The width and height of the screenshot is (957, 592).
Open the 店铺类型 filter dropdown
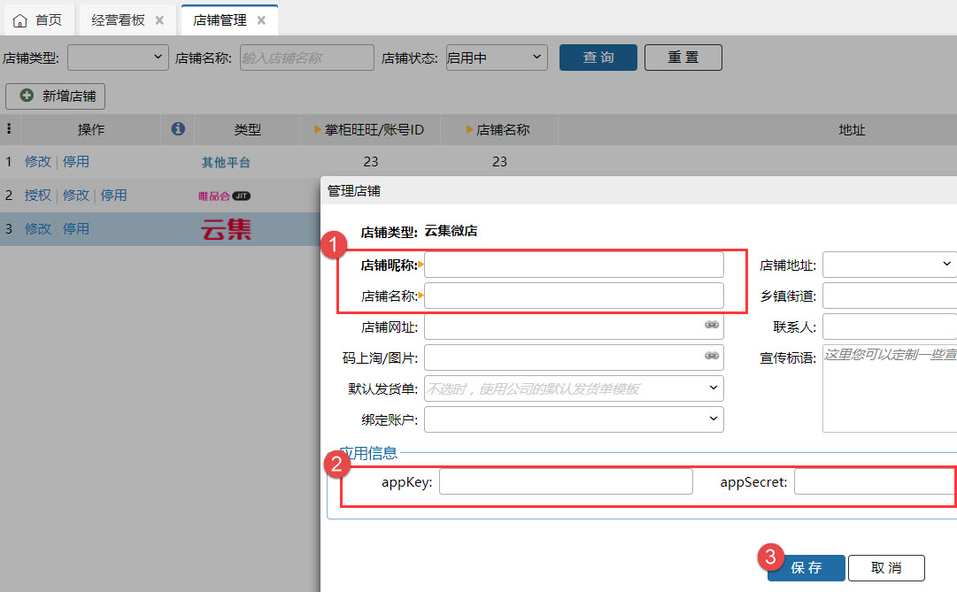click(x=118, y=58)
